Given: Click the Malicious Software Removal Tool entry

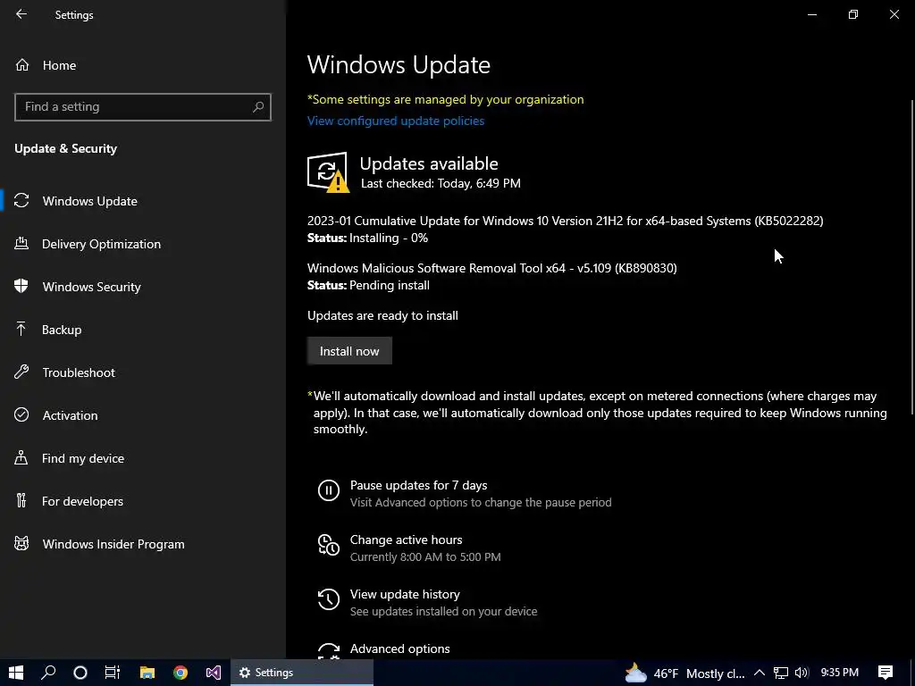Looking at the screenshot, I should (492, 268).
